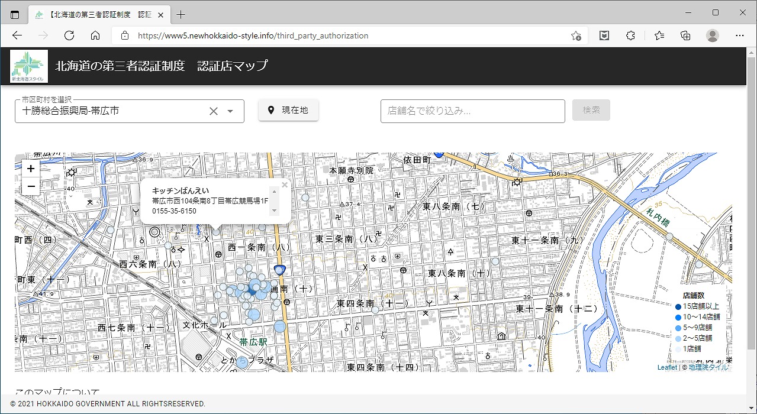757x414 pixels.
Task: Open the Collections panel
Action: pos(685,35)
